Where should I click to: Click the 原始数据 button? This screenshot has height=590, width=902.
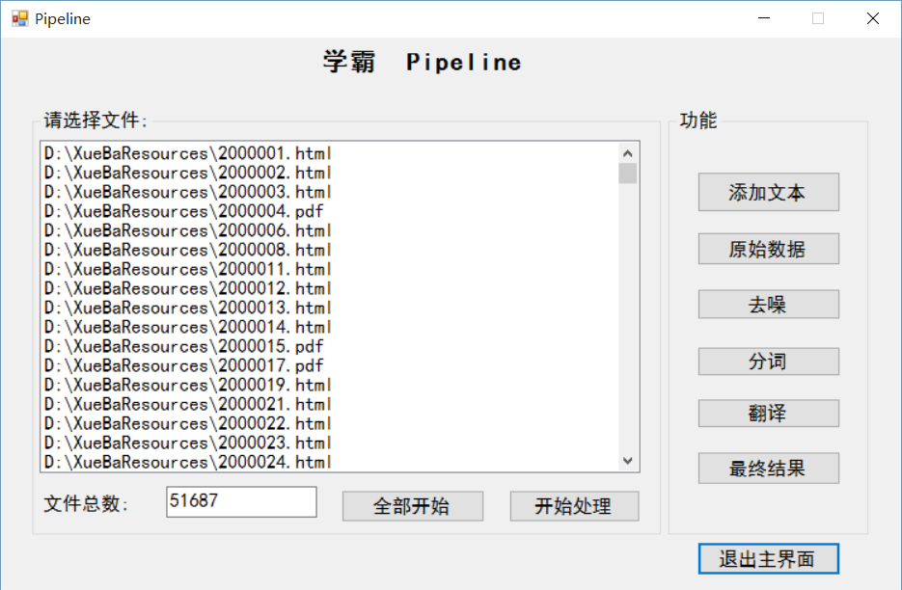[769, 249]
